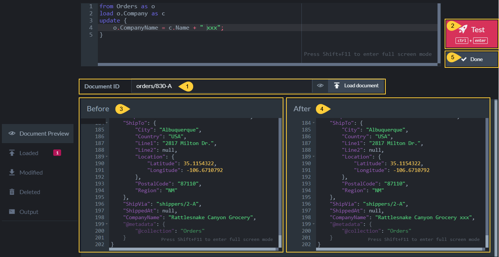This screenshot has width=499, height=257.
Task: Collapse ShipTo at line 184 in After panel
Action: point(314,123)
